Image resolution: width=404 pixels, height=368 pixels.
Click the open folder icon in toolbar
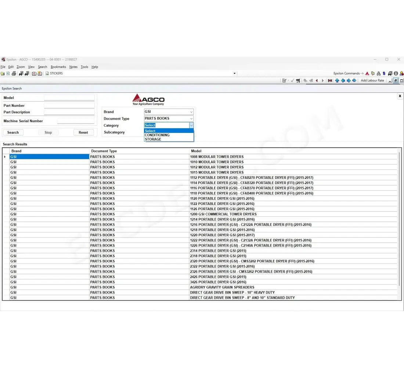[3, 74]
